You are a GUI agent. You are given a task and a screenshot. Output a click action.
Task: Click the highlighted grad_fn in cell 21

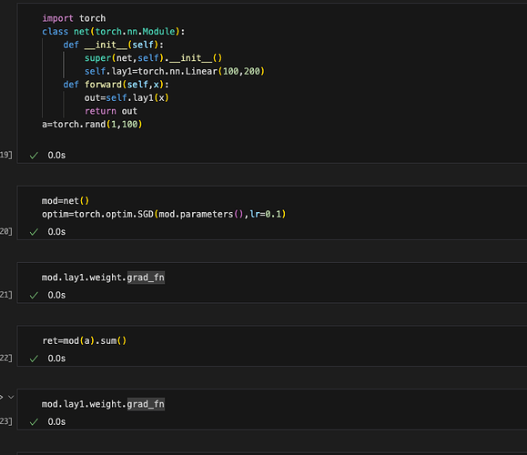point(146,278)
